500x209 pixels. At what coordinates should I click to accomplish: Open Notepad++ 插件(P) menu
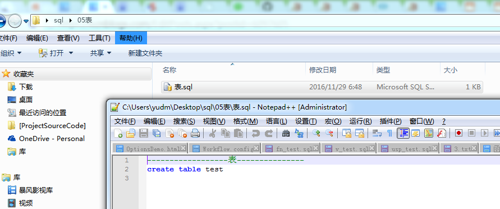pos(391,121)
